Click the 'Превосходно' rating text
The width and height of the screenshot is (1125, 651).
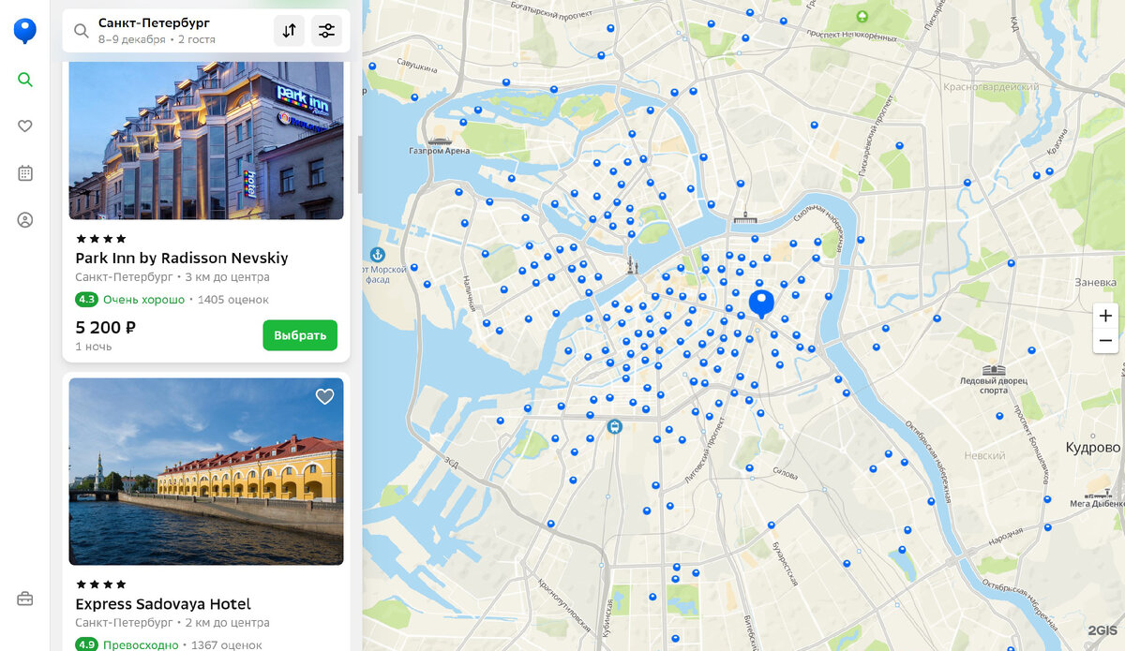click(141, 644)
